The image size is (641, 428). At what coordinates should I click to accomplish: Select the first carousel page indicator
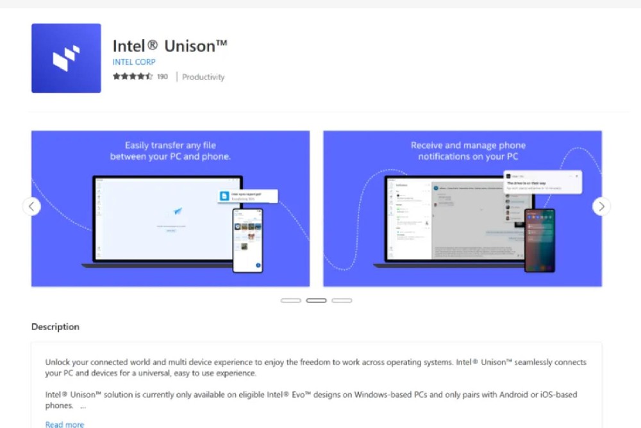click(290, 300)
